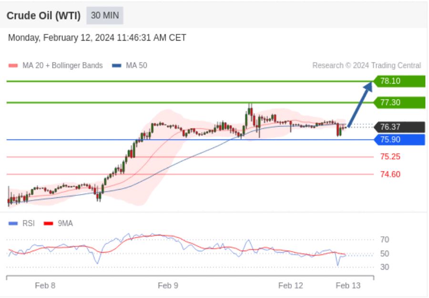Click the 75.25 support level label
Viewport: 429px width, 298px height.
coord(390,157)
